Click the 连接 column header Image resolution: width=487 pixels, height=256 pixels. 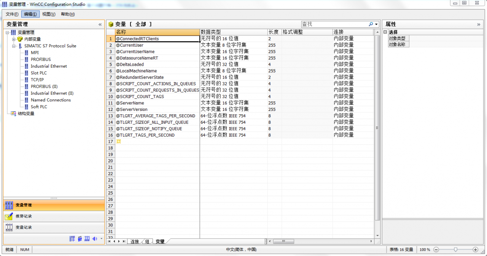tap(353, 32)
